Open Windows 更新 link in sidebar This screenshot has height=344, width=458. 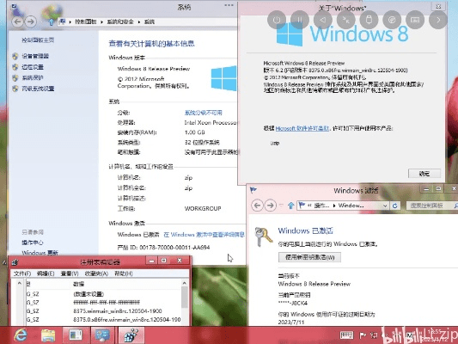(40, 253)
